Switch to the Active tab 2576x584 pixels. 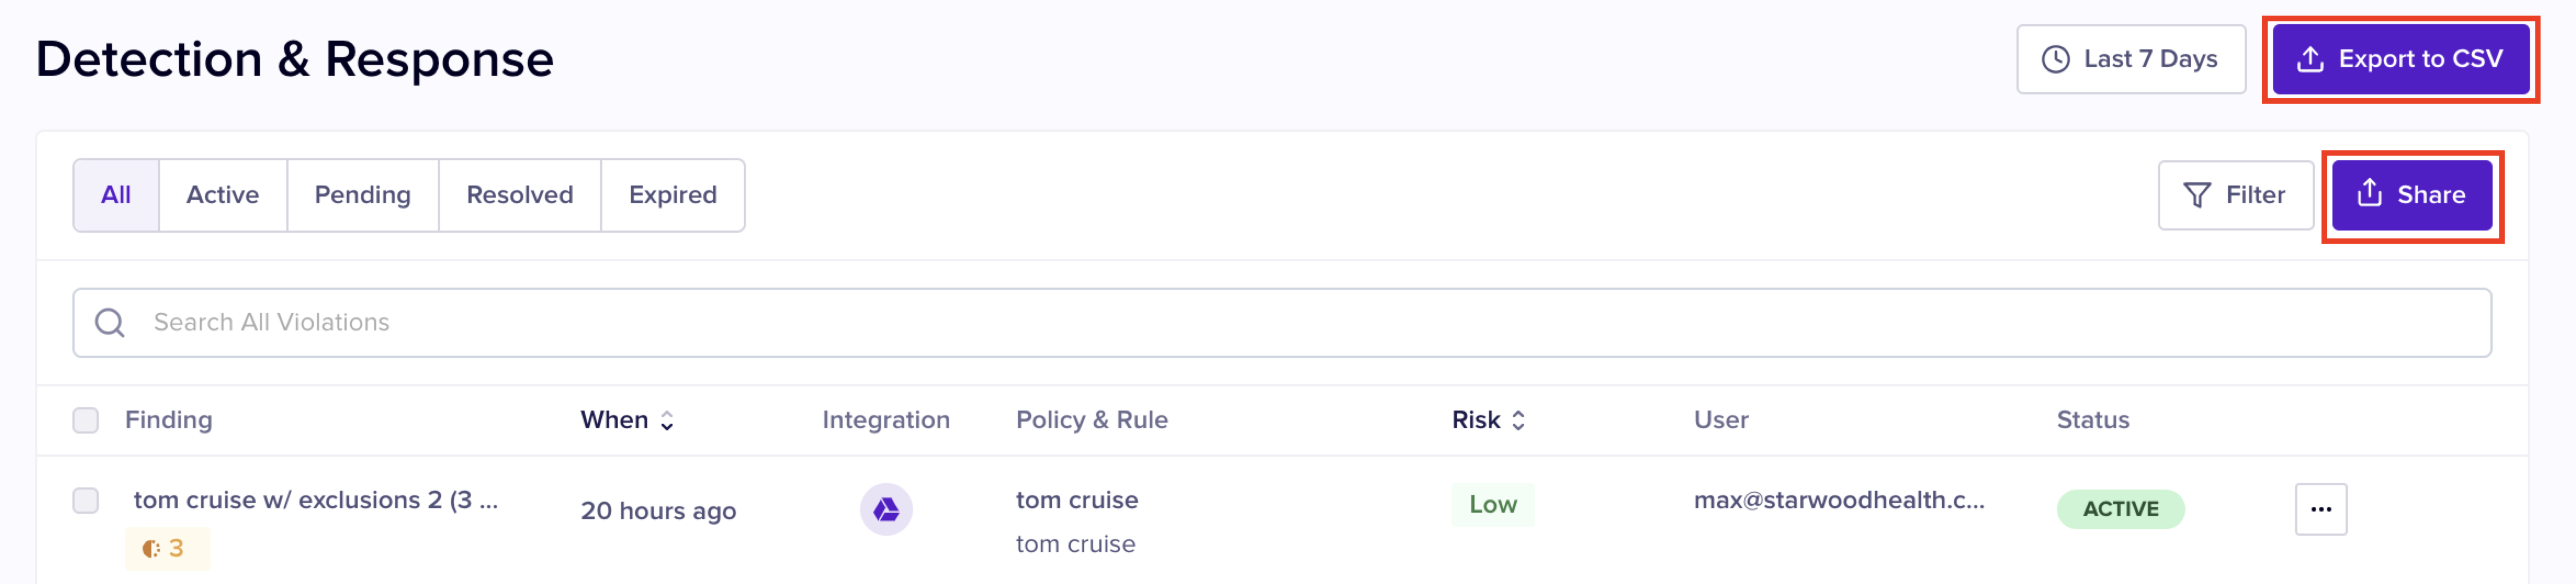(222, 195)
